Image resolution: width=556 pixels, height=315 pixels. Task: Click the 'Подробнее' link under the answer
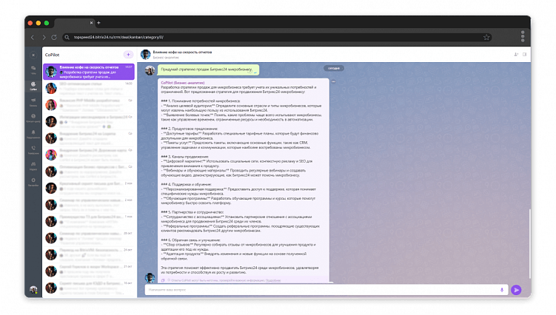click(273, 280)
